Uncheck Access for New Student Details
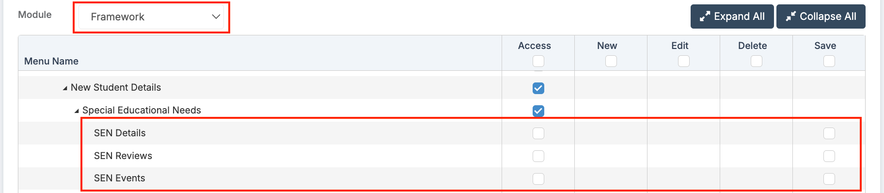This screenshot has height=193, width=884. click(538, 88)
